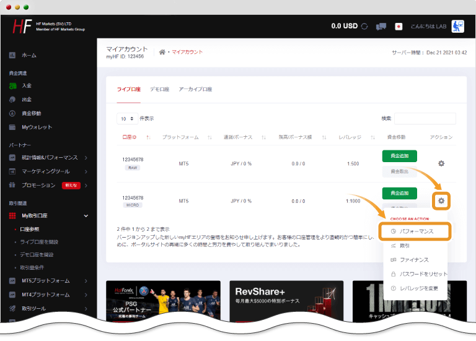This screenshot has width=476, height=341.
Task: Switch to デモ口座 tab
Action: pyautogui.click(x=159, y=90)
